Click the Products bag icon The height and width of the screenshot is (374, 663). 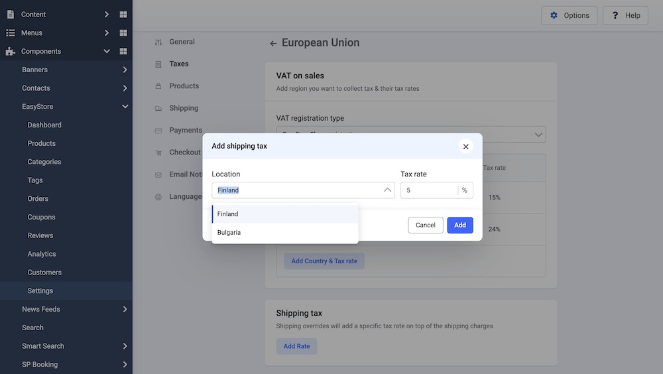(x=158, y=86)
